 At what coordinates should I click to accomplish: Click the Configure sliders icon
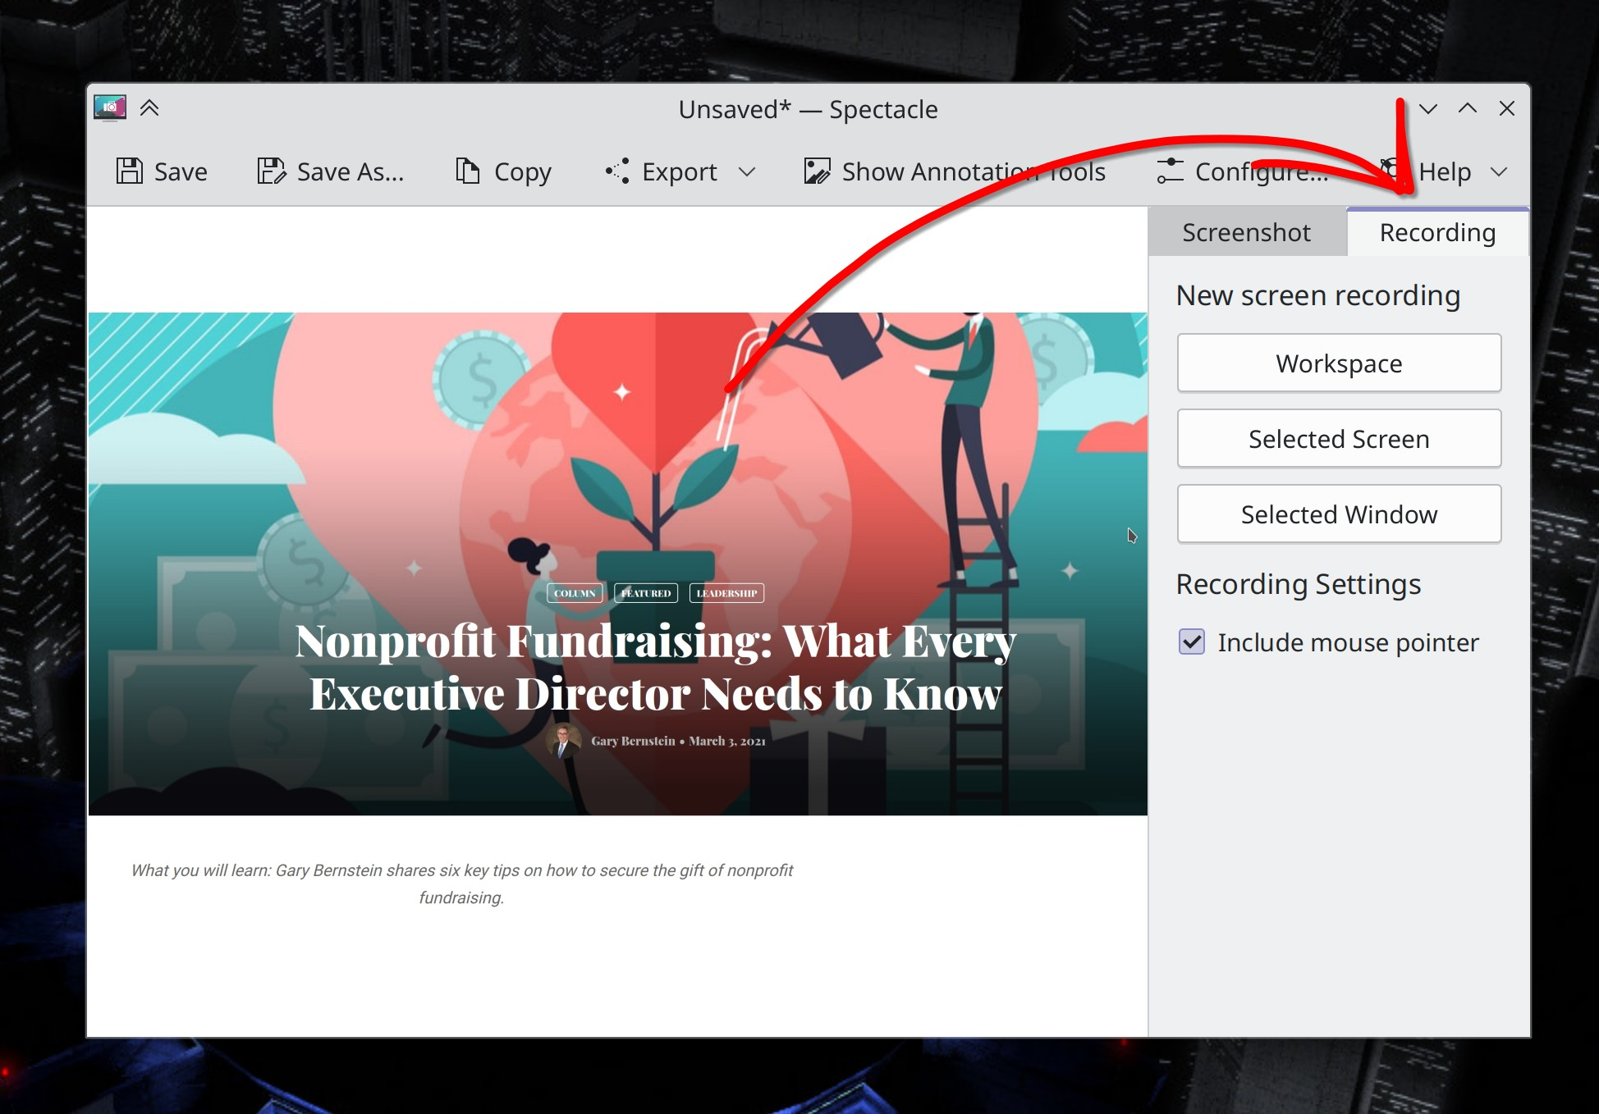tap(1170, 171)
